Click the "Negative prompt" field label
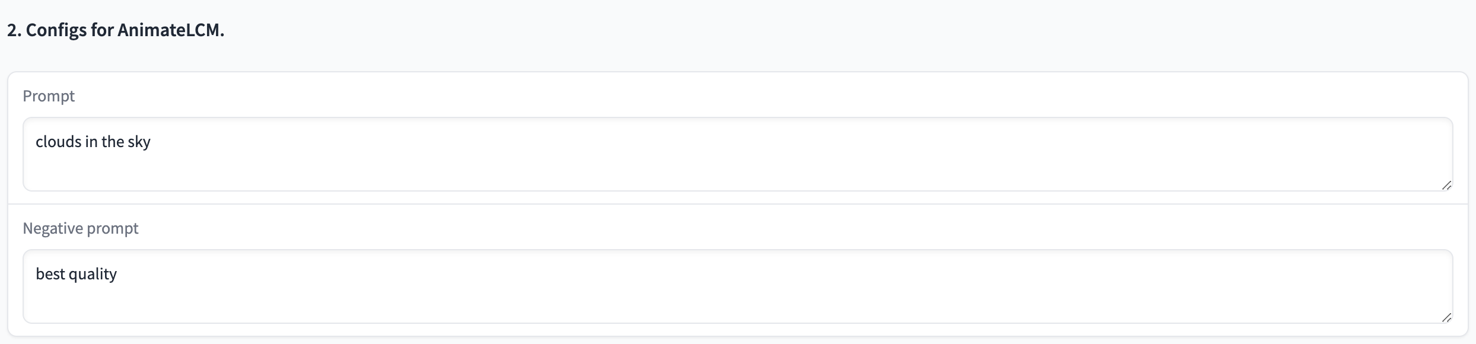Screen dimensions: 1476x344 (x=80, y=228)
